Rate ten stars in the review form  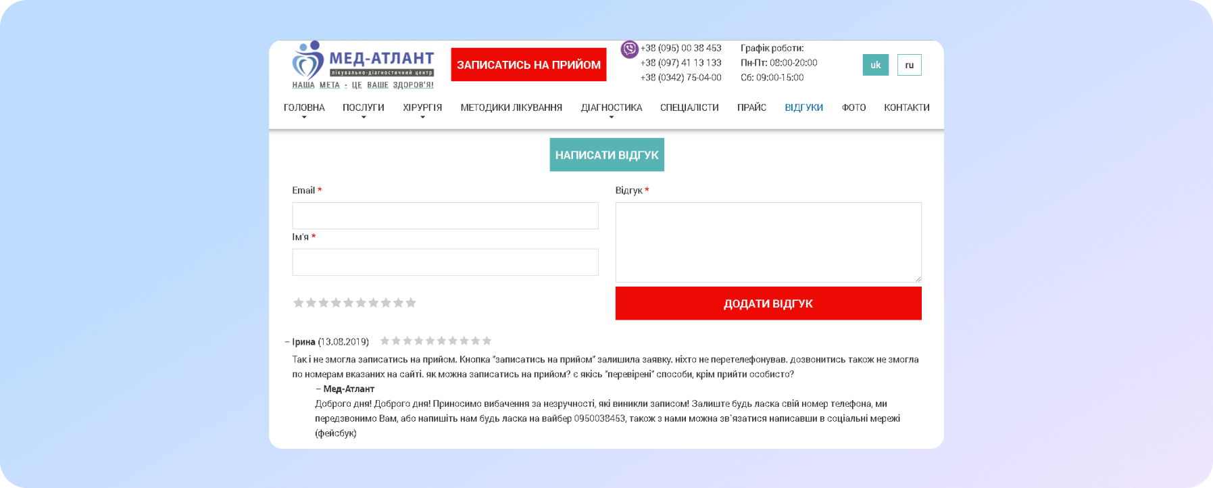(411, 303)
